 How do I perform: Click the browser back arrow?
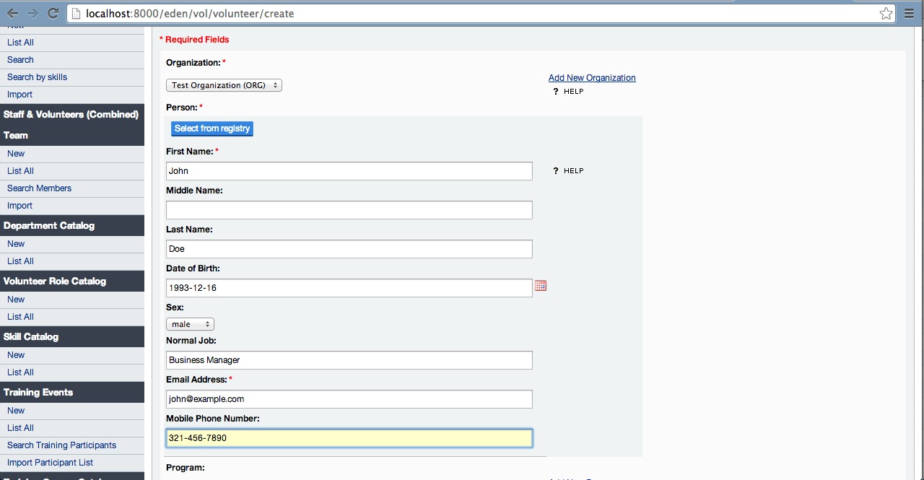coord(13,14)
